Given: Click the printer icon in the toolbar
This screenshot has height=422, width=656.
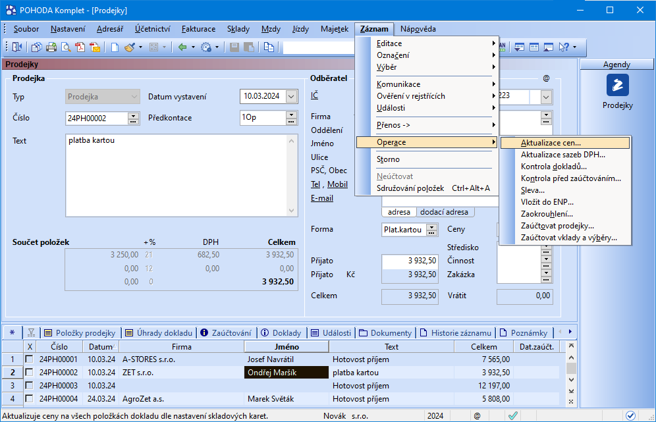Looking at the screenshot, I should pos(51,47).
